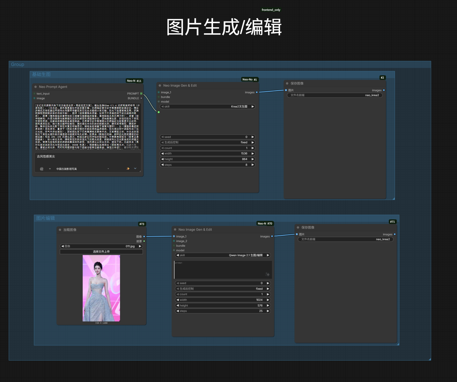The height and width of the screenshot is (382, 457).
Task: Click the outer Group title bar
Action: click(220, 64)
